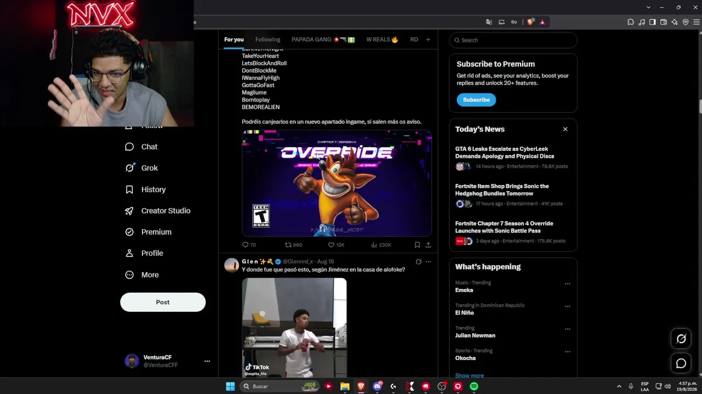
Task: Show hidden system tray icons
Action: (619, 386)
